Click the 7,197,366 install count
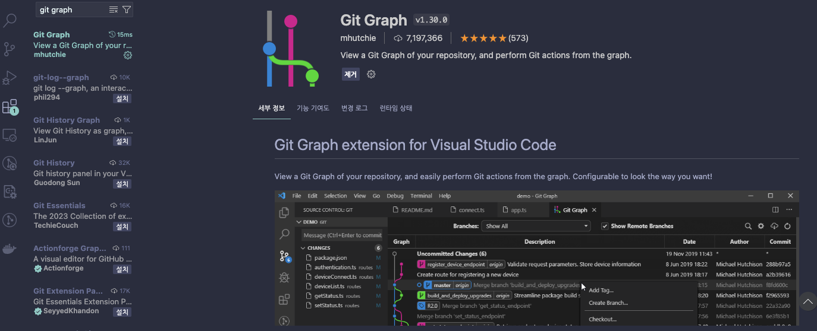This screenshot has width=817, height=331. click(x=424, y=38)
